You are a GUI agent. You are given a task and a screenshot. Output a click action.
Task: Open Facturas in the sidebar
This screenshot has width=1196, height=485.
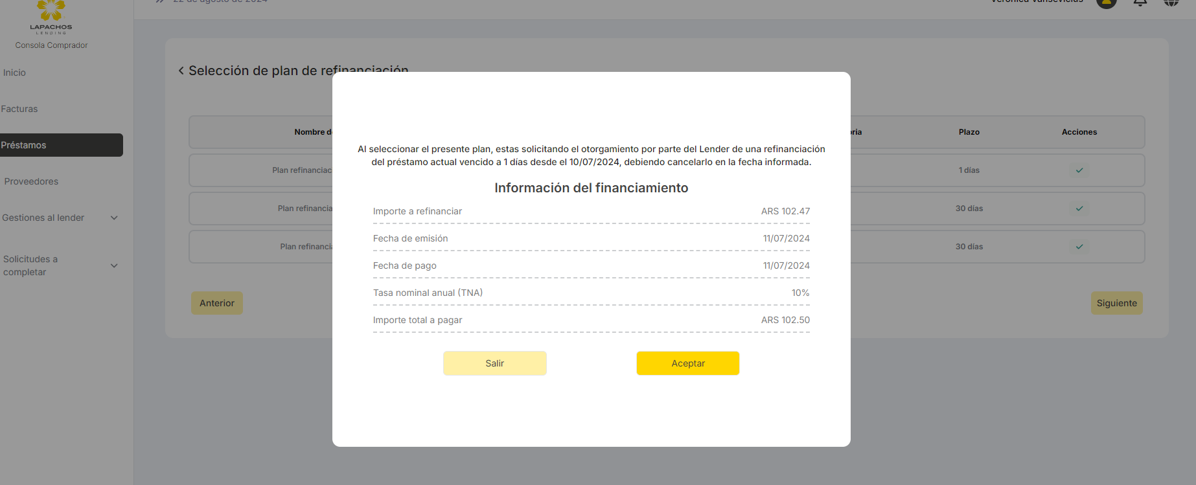[x=19, y=109]
